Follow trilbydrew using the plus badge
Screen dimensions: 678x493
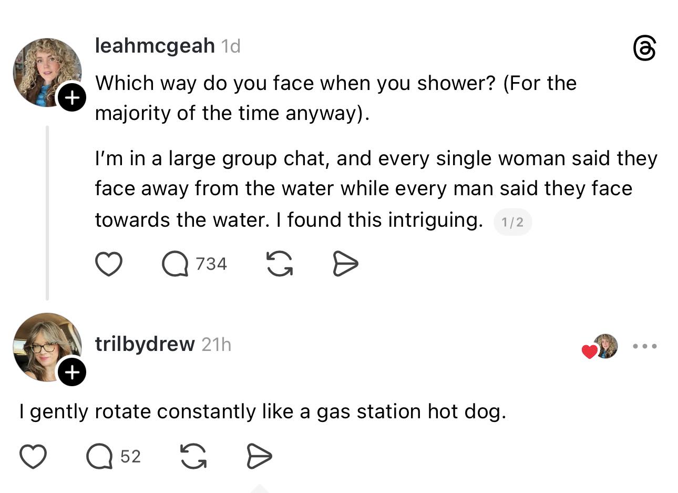(x=72, y=372)
